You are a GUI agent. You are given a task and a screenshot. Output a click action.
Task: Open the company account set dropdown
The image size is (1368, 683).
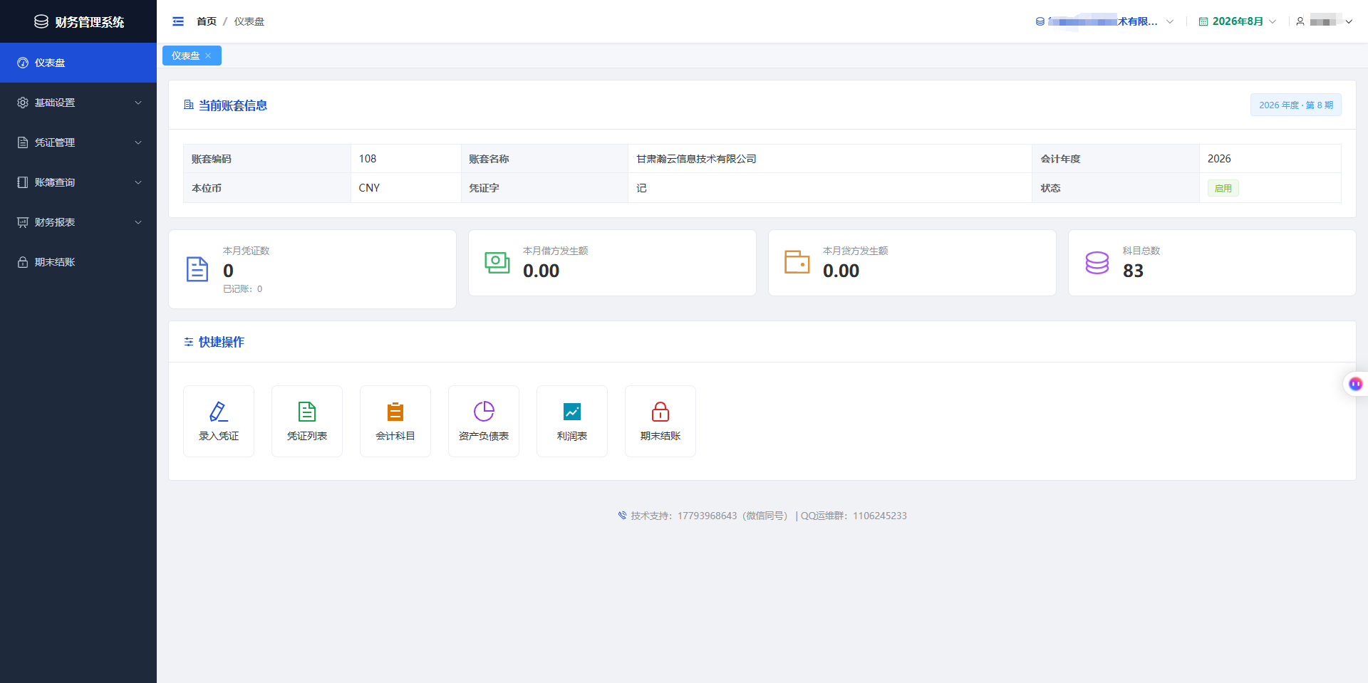coord(1104,21)
